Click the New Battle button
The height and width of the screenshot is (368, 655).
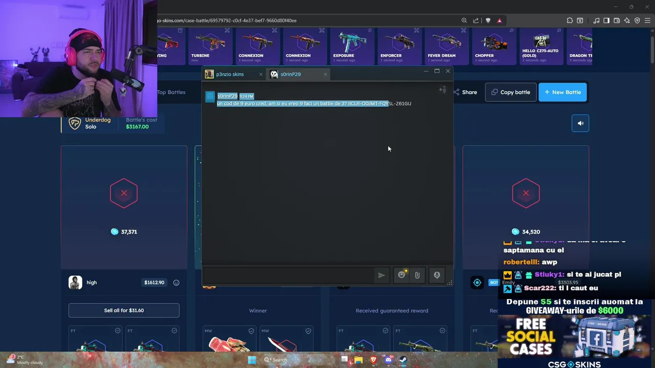pyautogui.click(x=562, y=92)
